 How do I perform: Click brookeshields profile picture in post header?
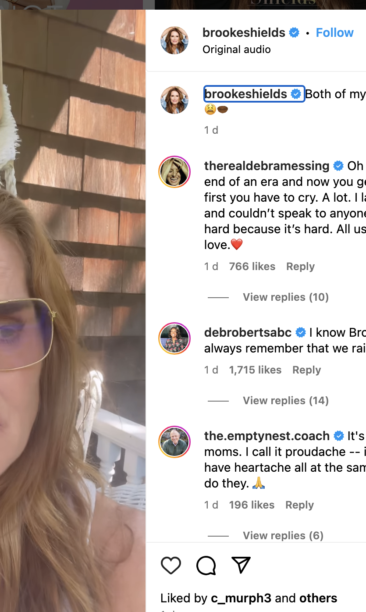pyautogui.click(x=174, y=40)
